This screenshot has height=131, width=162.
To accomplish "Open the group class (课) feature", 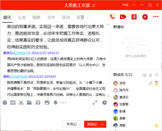I will (134, 17).
